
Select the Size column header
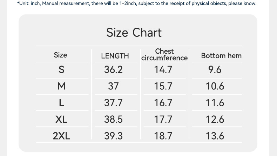(60, 55)
